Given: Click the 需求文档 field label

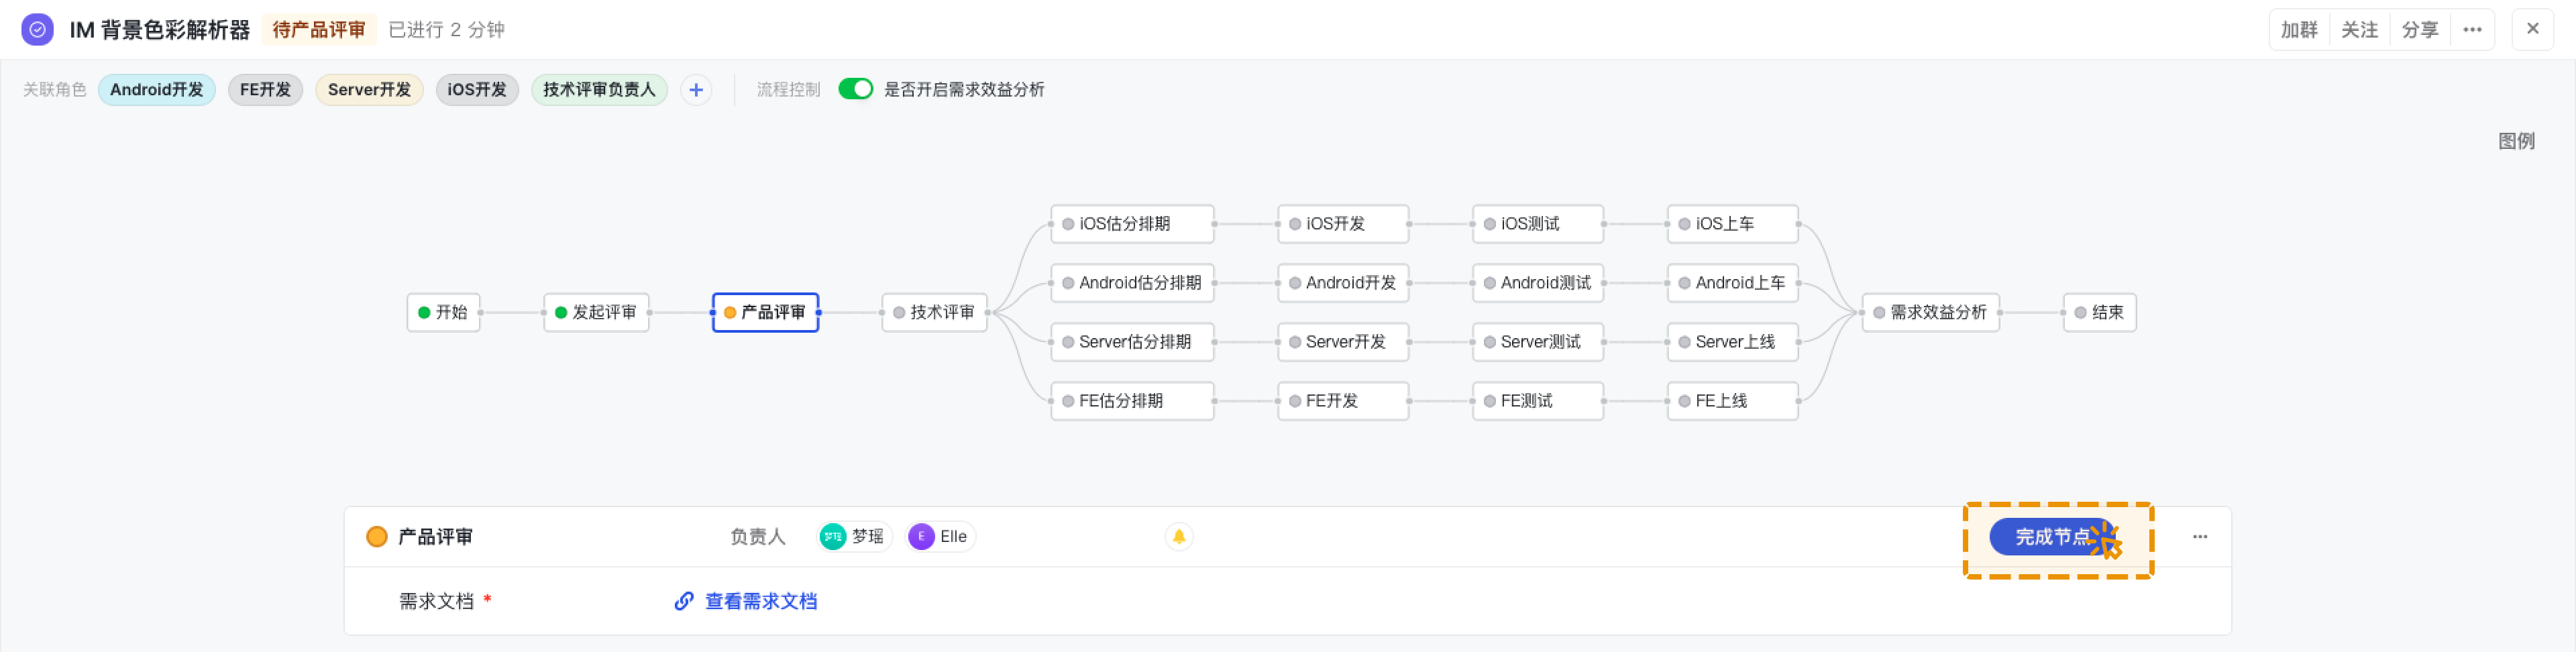Looking at the screenshot, I should point(436,601).
